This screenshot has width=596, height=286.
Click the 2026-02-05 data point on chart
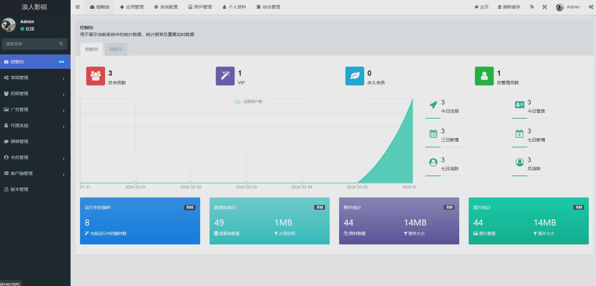357,183
